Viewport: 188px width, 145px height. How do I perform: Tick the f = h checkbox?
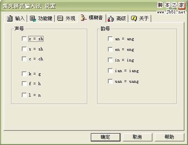coord(24,84)
